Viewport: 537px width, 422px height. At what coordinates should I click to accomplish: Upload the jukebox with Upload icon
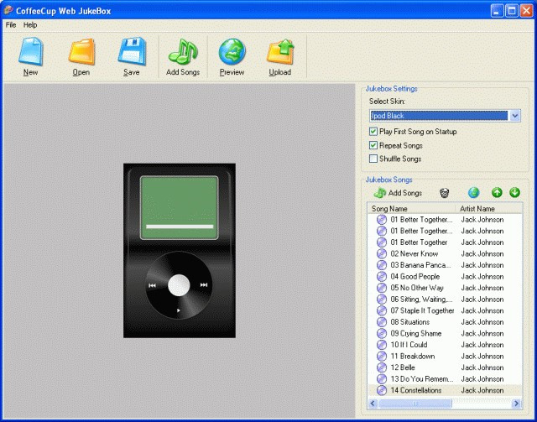pyautogui.click(x=280, y=51)
